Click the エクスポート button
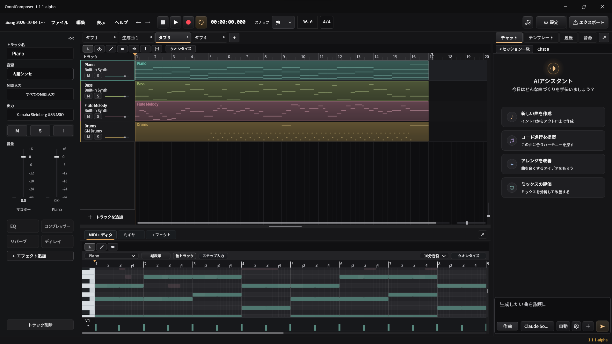Screen dimensions: 612x344 click(x=588, y=22)
